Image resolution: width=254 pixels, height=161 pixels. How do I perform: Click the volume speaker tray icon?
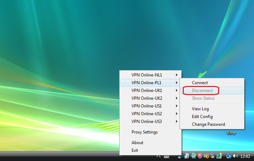tap(235, 156)
